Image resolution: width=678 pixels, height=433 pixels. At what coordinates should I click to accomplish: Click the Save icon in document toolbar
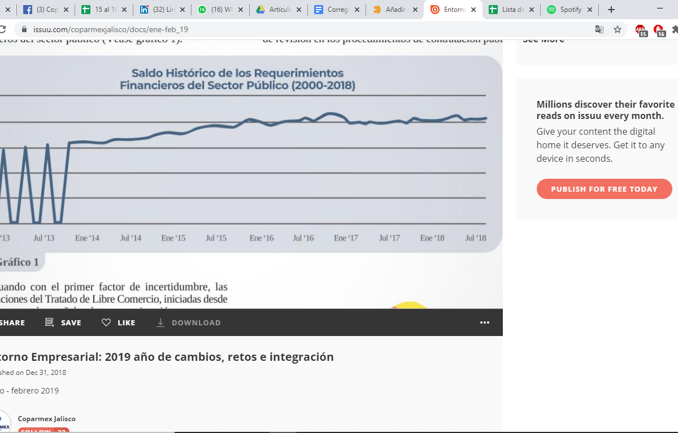(x=50, y=322)
